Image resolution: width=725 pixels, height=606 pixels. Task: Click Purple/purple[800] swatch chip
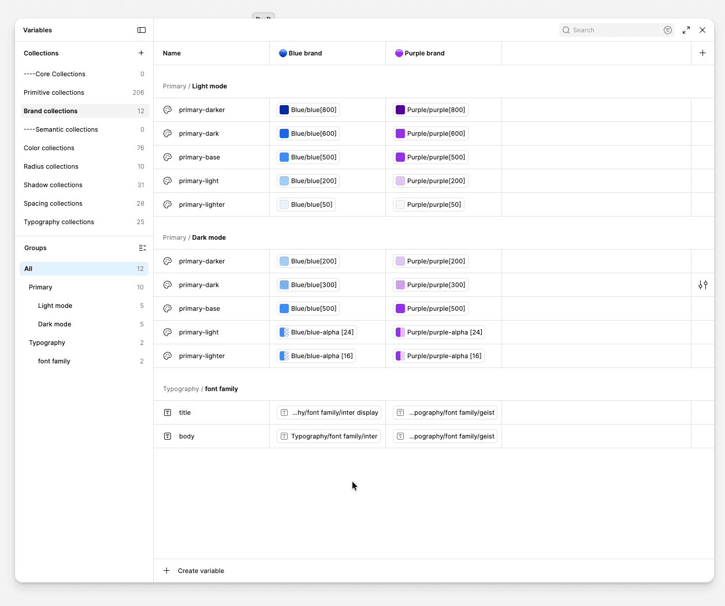click(430, 110)
